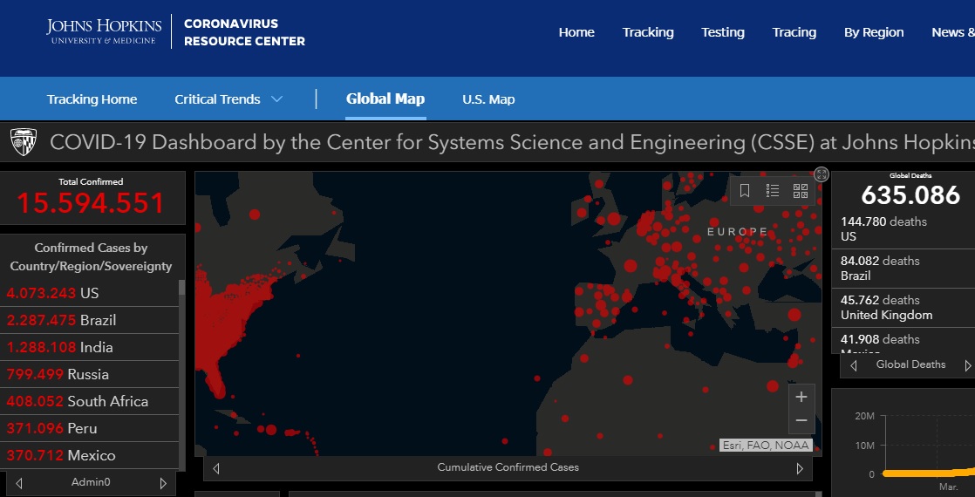Viewport: 975px width, 497px height.
Task: Open the map bookmarks icon
Action: tap(744, 191)
